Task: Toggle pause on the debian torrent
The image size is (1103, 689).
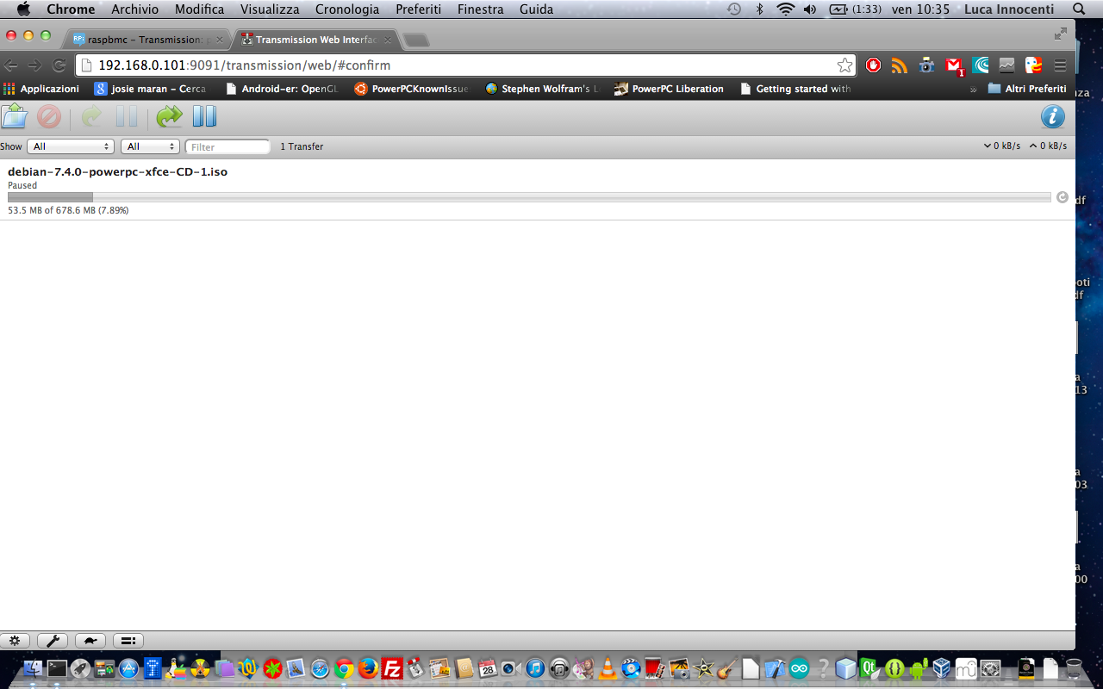Action: click(1062, 197)
